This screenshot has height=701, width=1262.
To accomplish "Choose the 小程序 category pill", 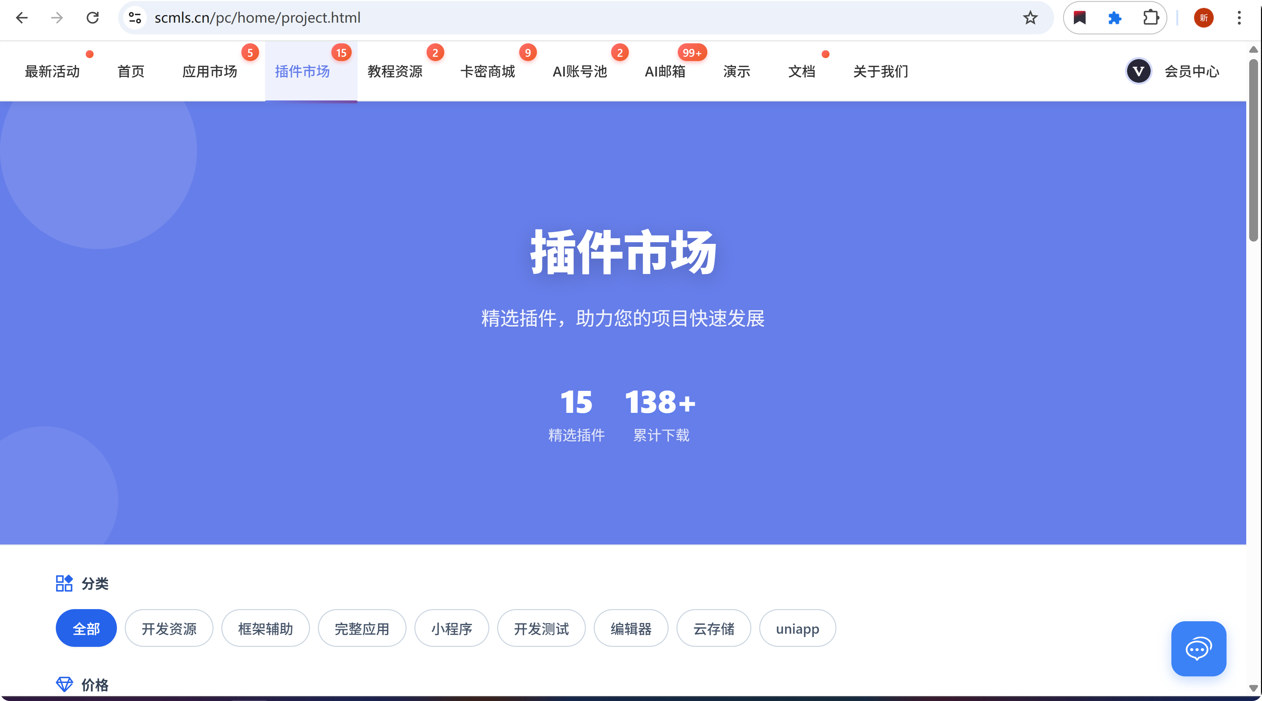I will [451, 628].
